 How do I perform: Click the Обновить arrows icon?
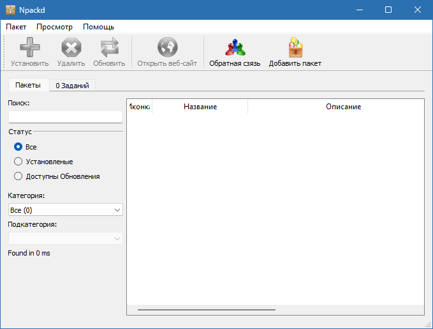109,47
